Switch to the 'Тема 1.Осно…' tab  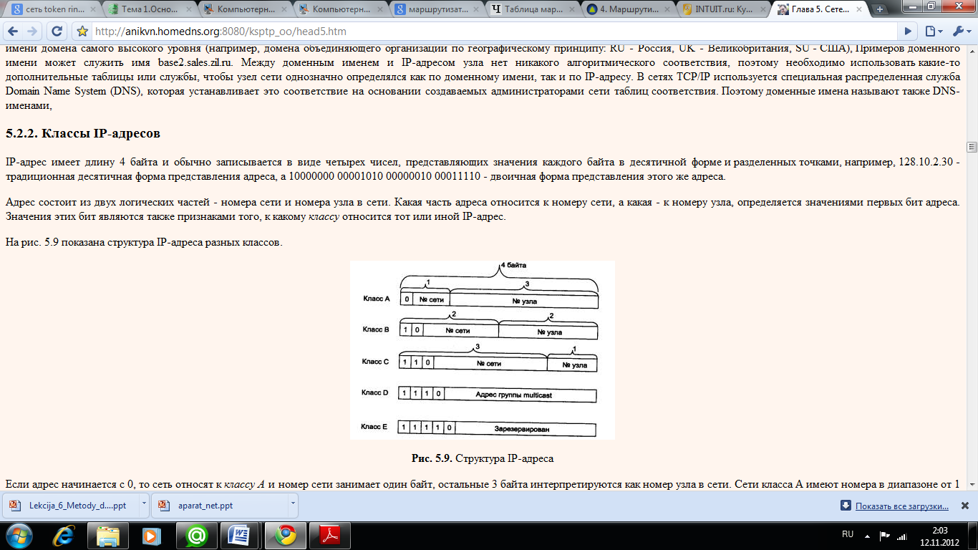pyautogui.click(x=147, y=9)
